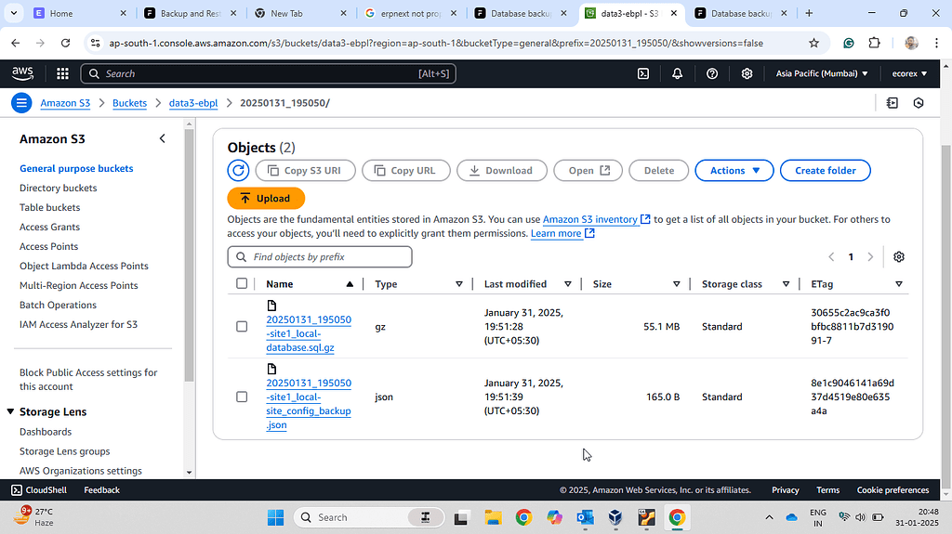Collapse the Amazon S3 side panel

[162, 139]
